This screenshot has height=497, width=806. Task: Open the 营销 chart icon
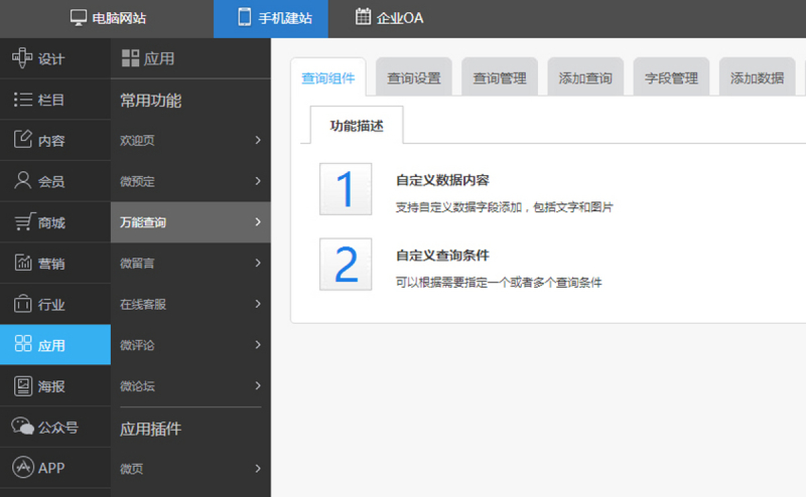pos(23,264)
